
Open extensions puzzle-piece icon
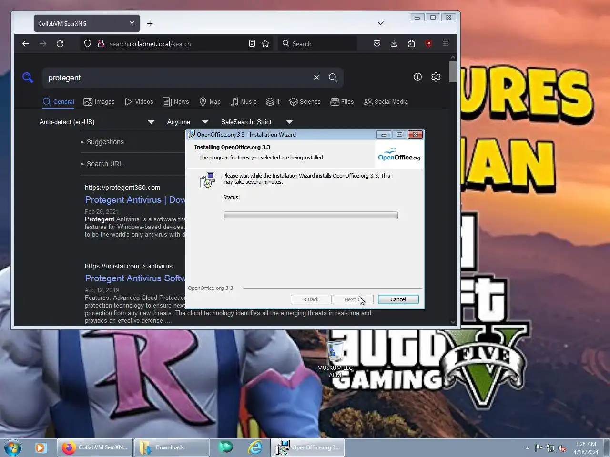coord(411,43)
